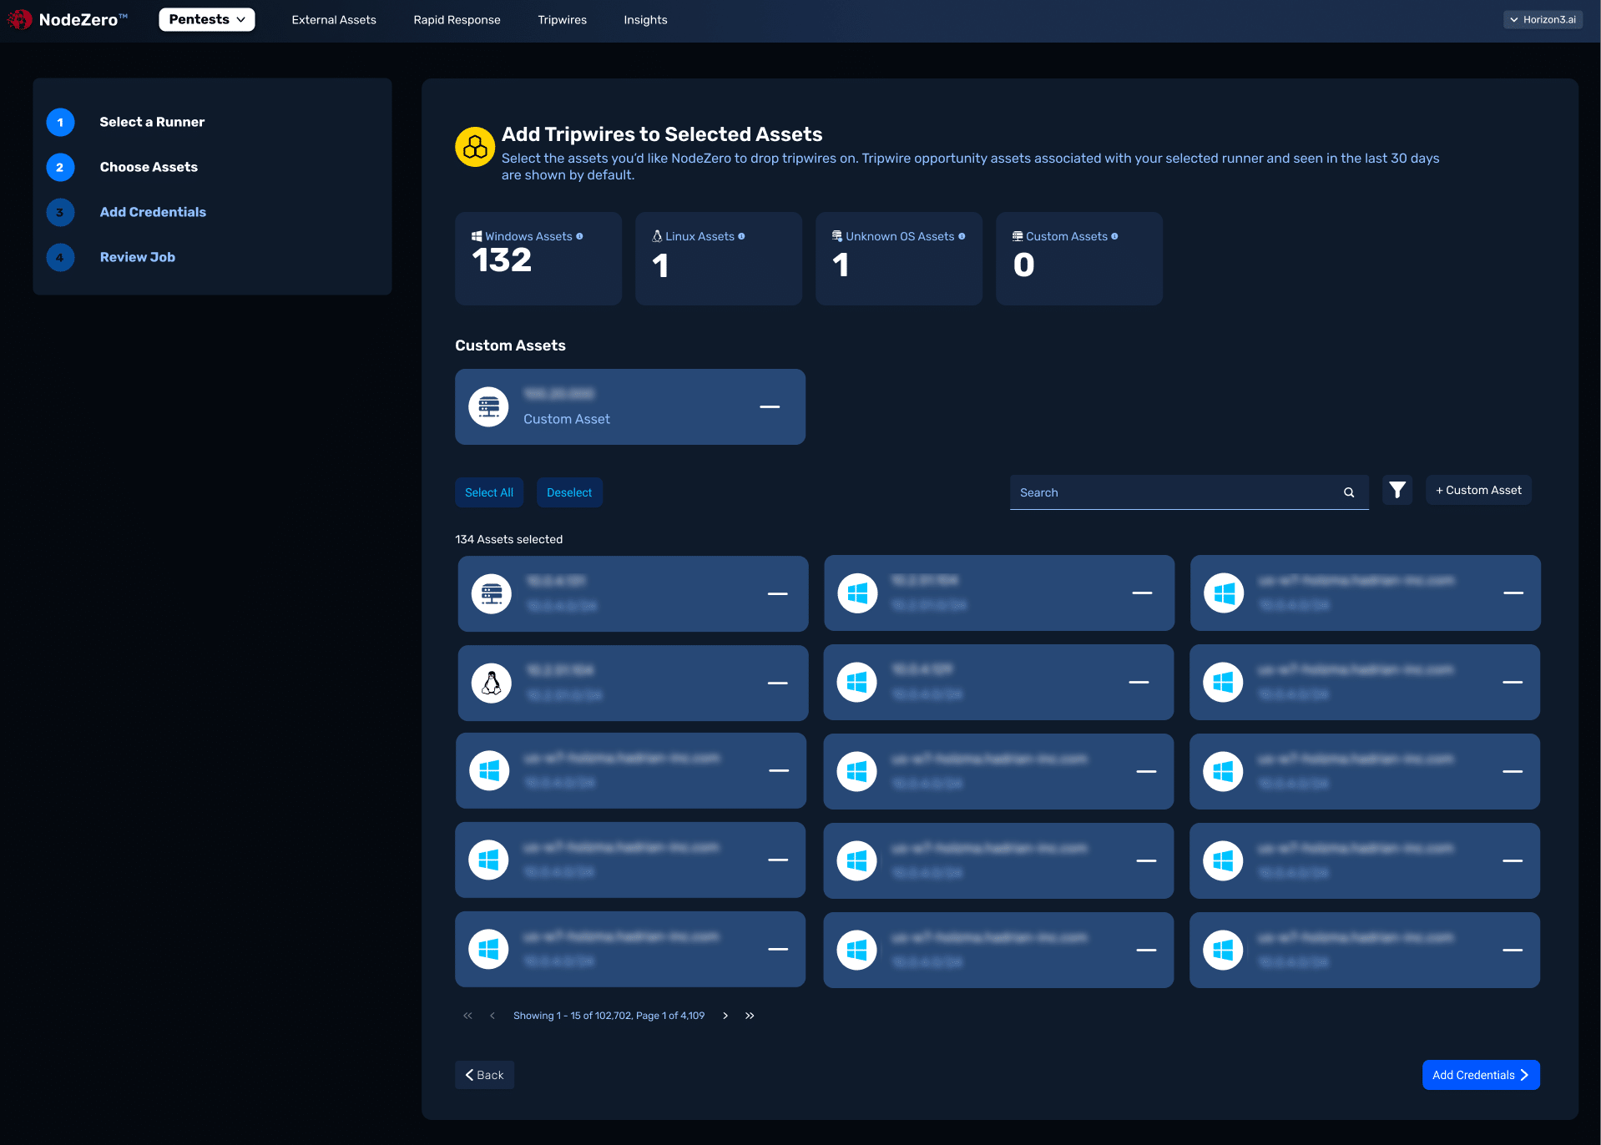The image size is (1601, 1145).
Task: Remove the Linux asset using its minus
Action: coord(777,683)
